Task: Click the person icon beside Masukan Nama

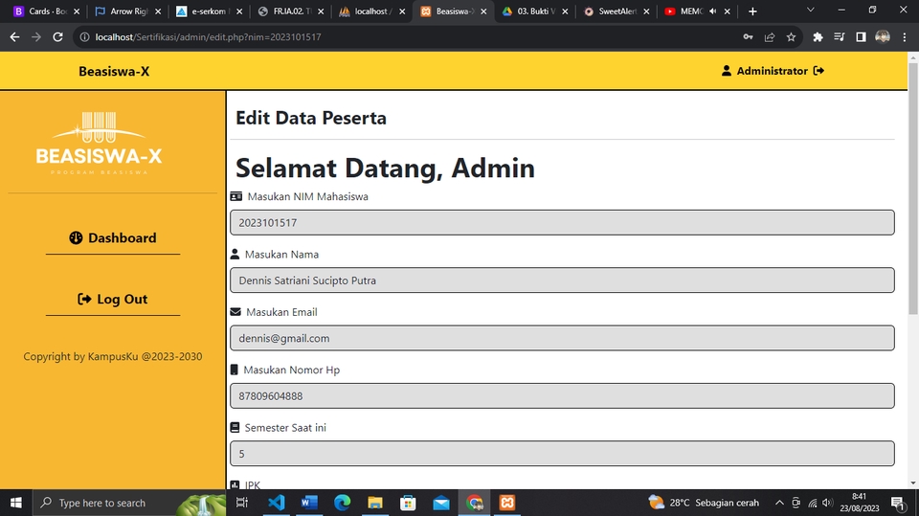Action: [x=235, y=254]
